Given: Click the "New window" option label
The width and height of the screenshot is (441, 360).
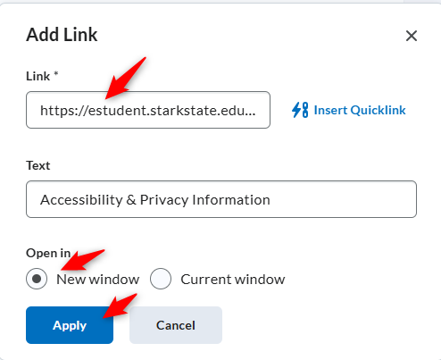Looking at the screenshot, I should 98,280.
